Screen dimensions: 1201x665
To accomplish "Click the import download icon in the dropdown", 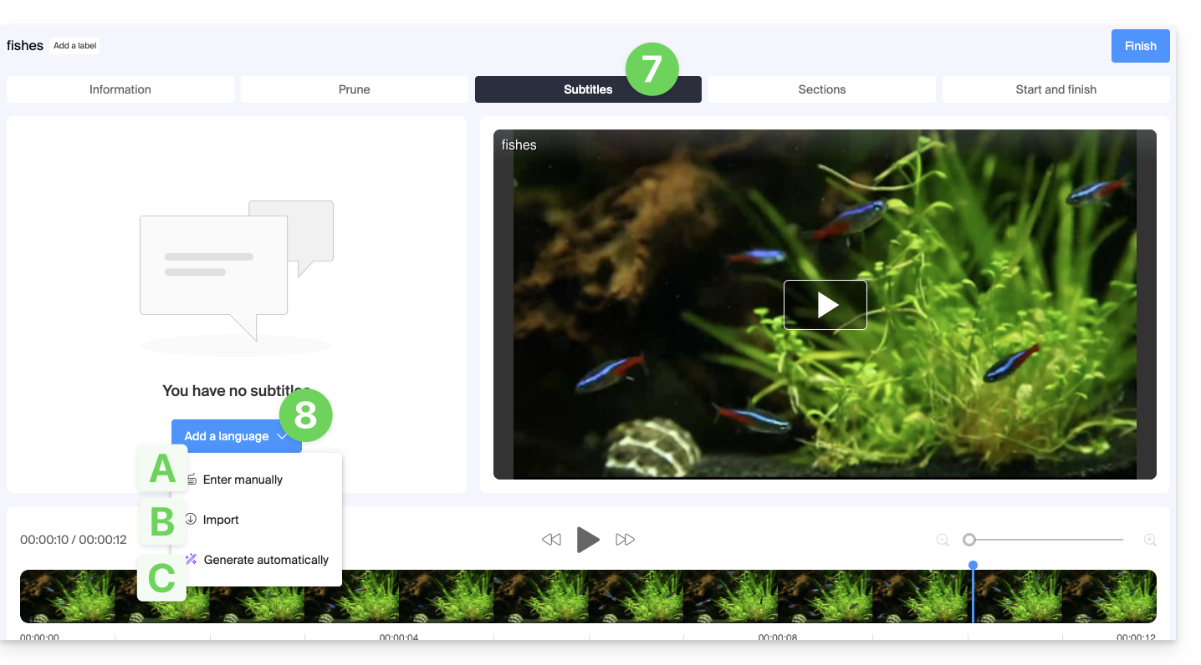I will 192,520.
